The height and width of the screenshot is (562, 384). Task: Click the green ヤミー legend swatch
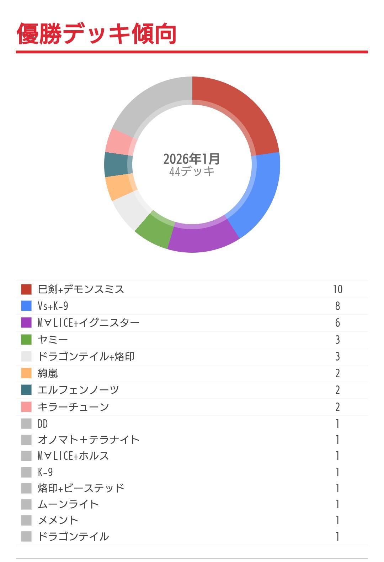(26, 340)
